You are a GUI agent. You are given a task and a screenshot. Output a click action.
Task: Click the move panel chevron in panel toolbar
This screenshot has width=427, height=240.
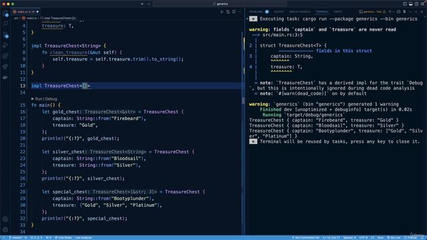pos(416,12)
